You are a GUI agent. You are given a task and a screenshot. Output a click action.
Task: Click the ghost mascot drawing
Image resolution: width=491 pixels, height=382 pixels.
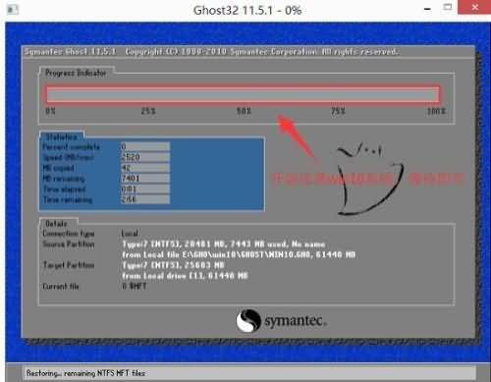coord(370,180)
